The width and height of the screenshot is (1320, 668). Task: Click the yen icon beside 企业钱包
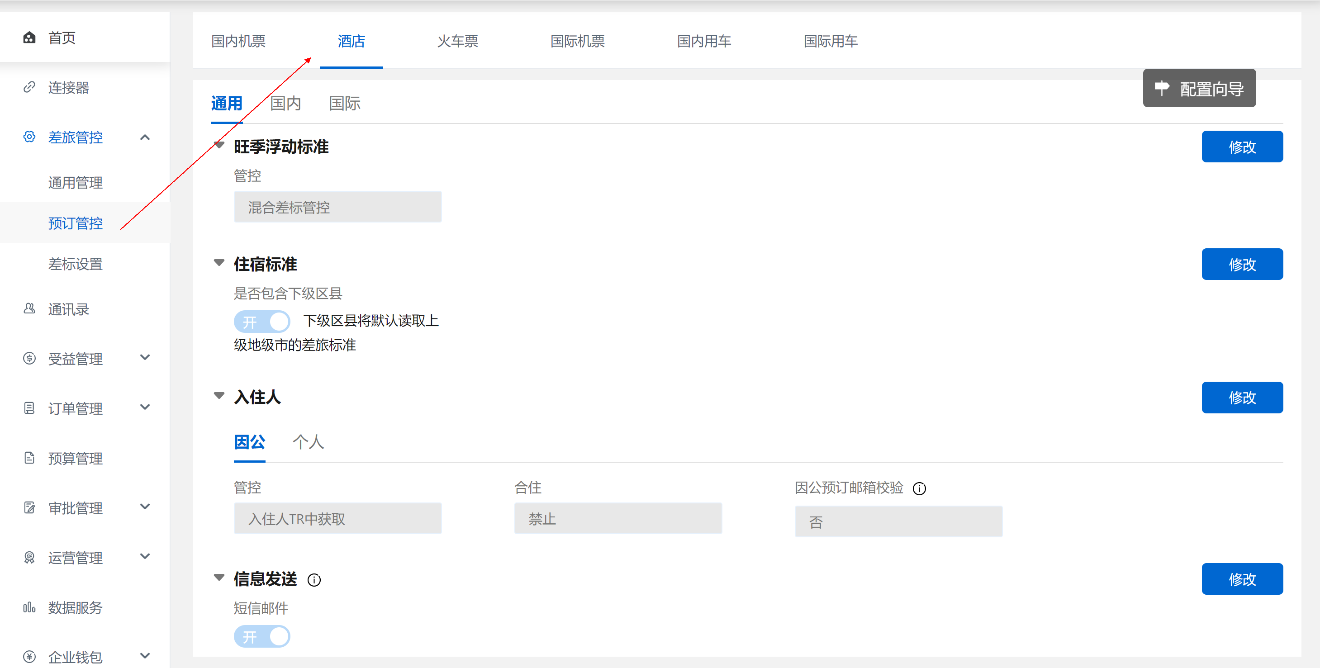click(29, 657)
